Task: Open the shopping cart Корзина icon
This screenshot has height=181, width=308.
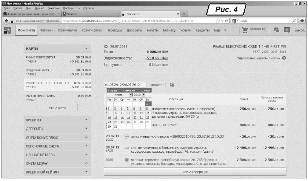Action: coord(245,30)
